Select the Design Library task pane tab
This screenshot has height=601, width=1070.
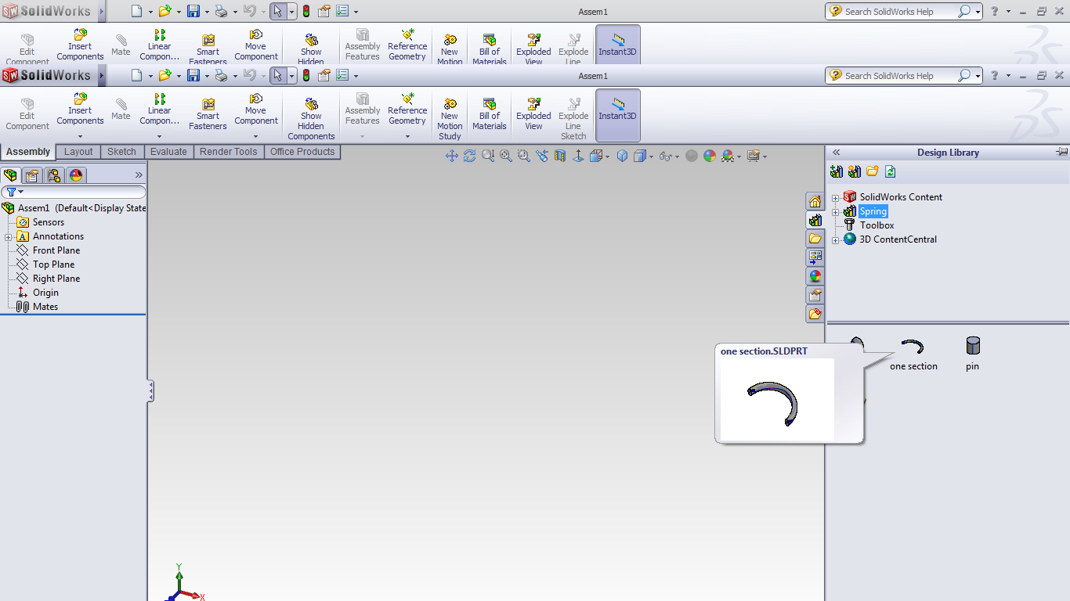815,221
